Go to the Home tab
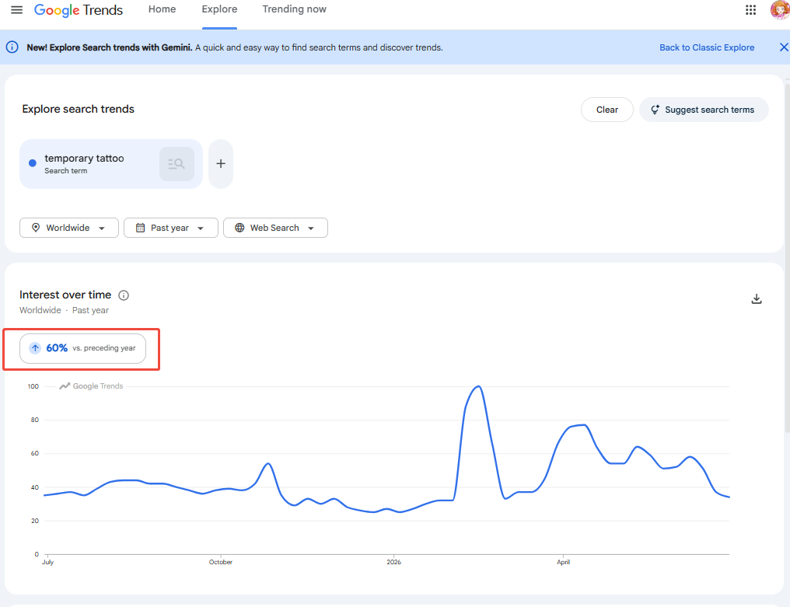 pos(162,9)
